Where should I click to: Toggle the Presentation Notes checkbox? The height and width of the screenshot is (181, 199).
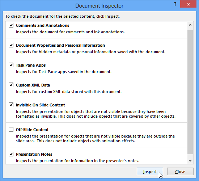point(11,154)
